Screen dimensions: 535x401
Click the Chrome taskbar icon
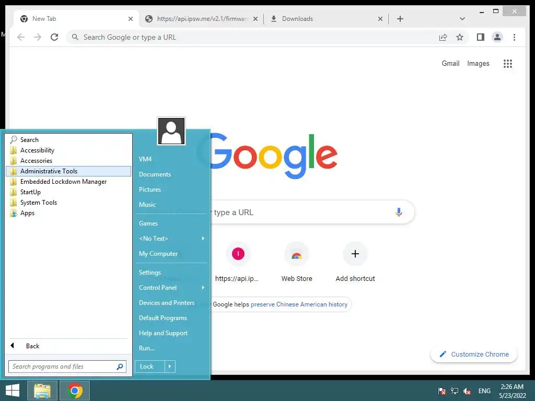[75, 391]
